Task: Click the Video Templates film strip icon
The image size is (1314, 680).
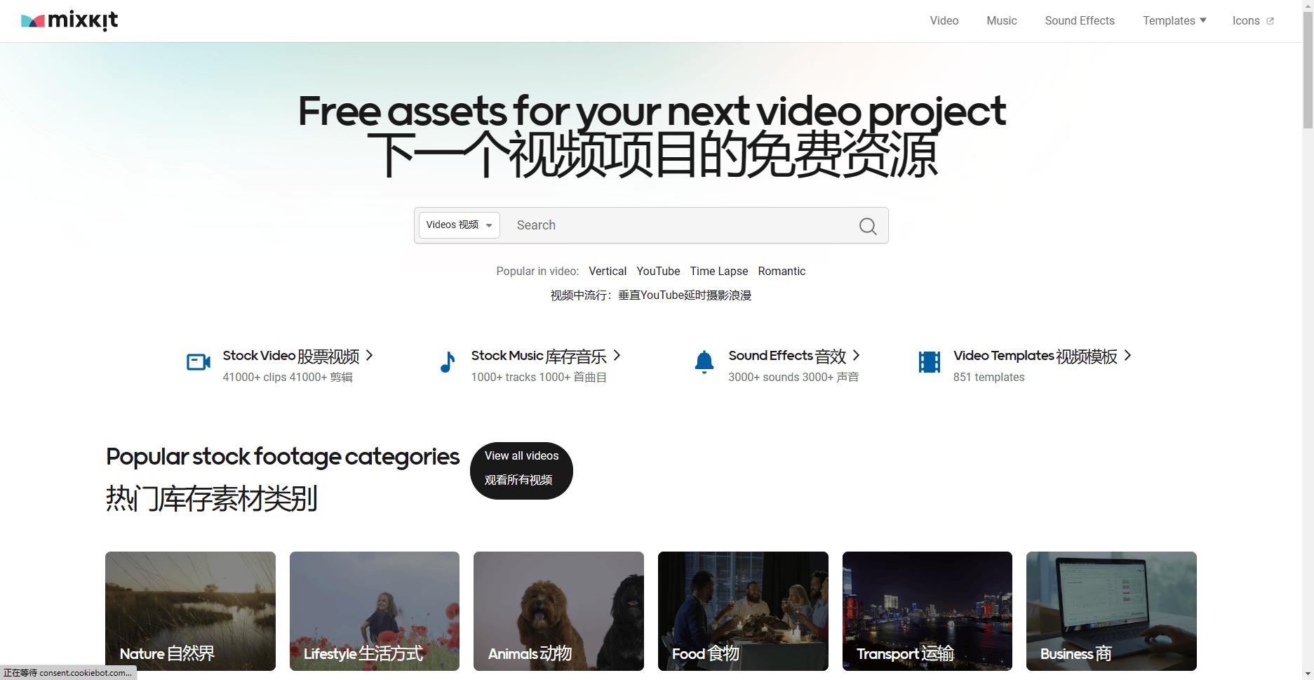Action: click(x=929, y=362)
